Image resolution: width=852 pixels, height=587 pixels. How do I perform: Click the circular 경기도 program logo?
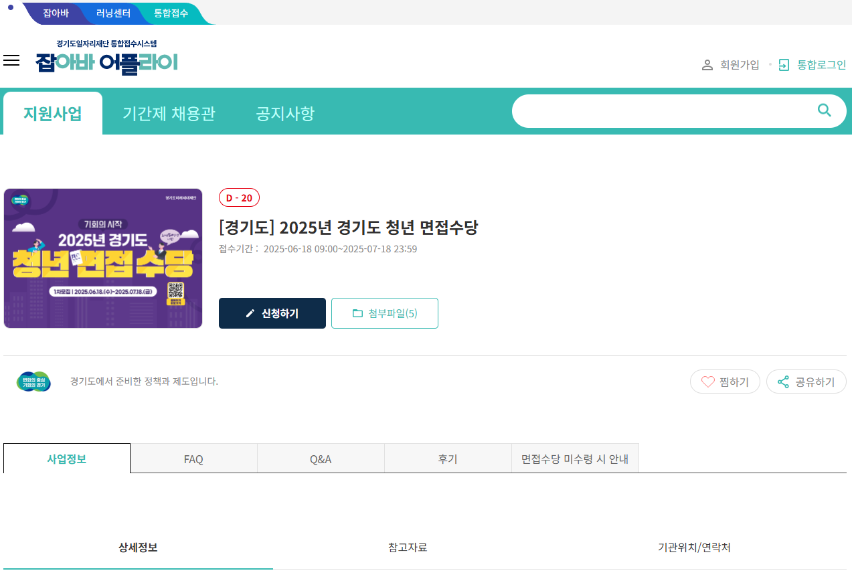click(33, 382)
